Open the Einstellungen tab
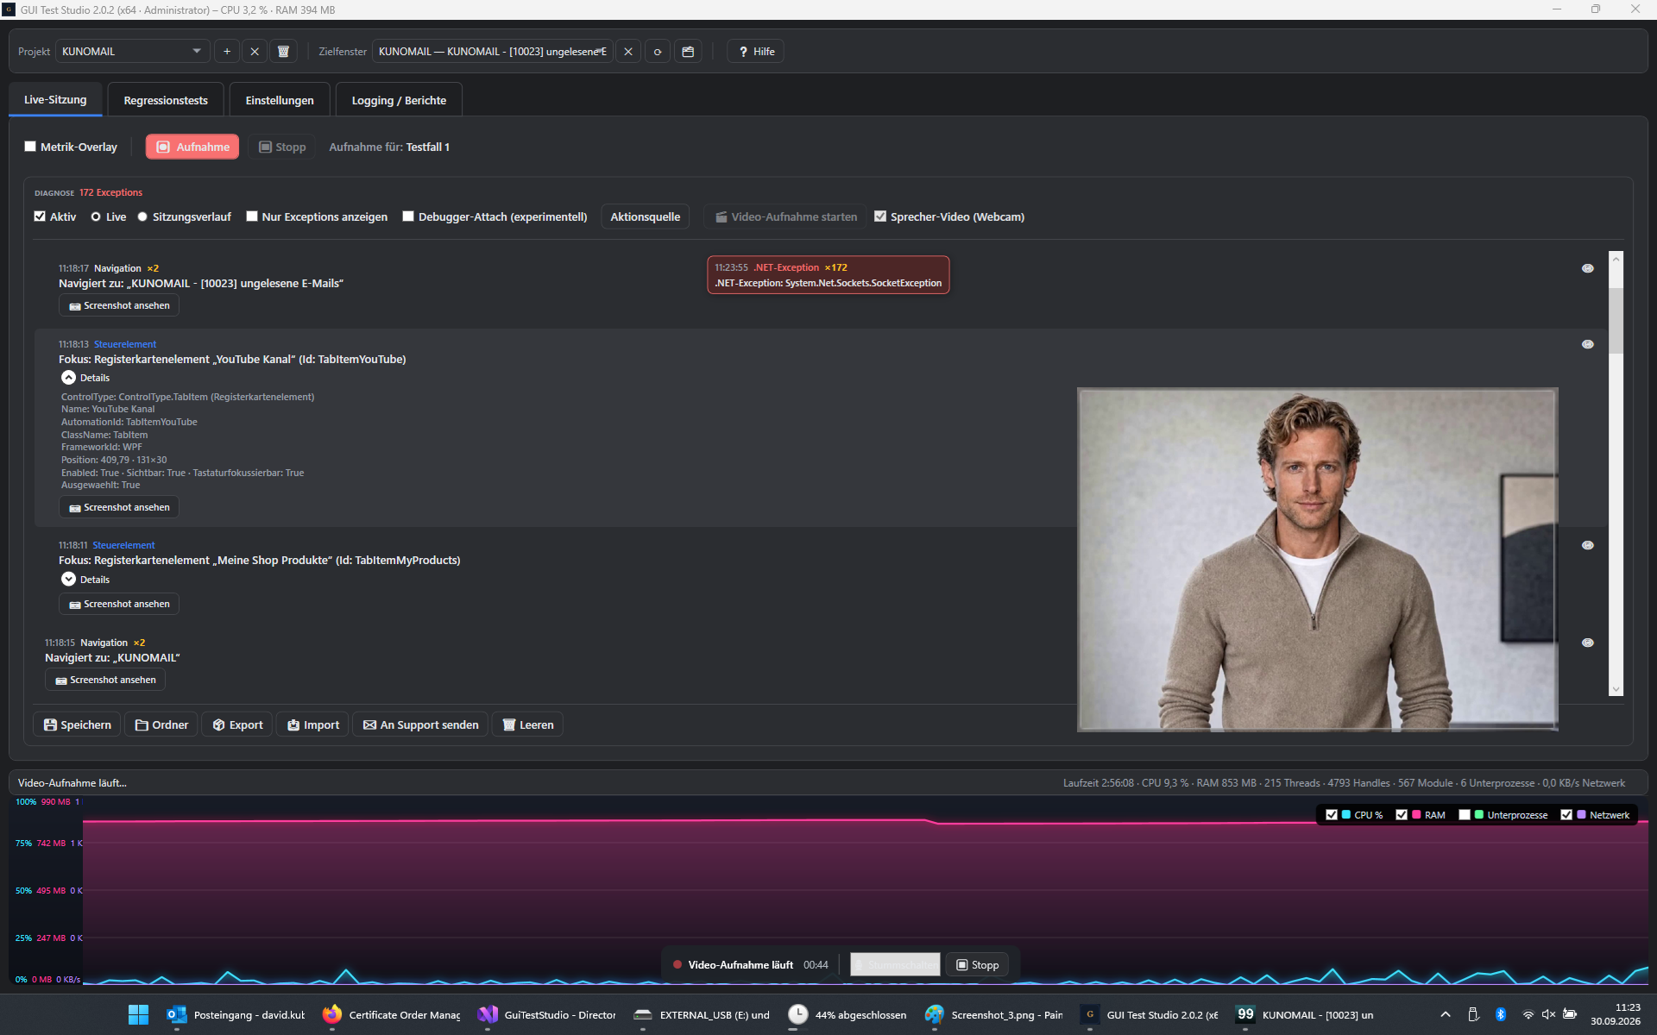1657x1035 pixels. tap(280, 100)
